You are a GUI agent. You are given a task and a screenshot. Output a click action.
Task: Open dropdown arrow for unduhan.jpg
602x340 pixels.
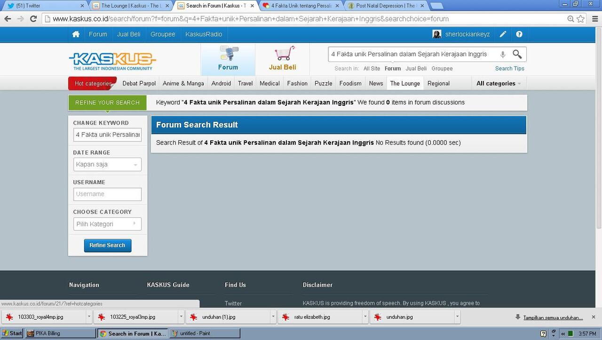458,317
